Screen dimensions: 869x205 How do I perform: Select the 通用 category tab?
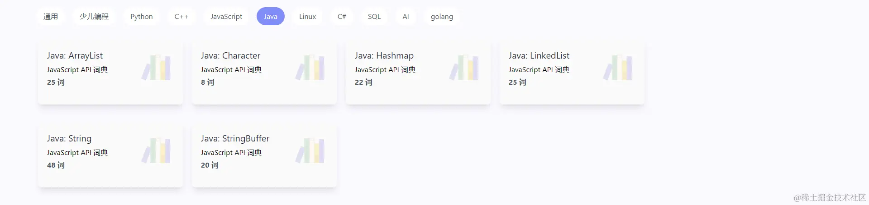click(51, 17)
